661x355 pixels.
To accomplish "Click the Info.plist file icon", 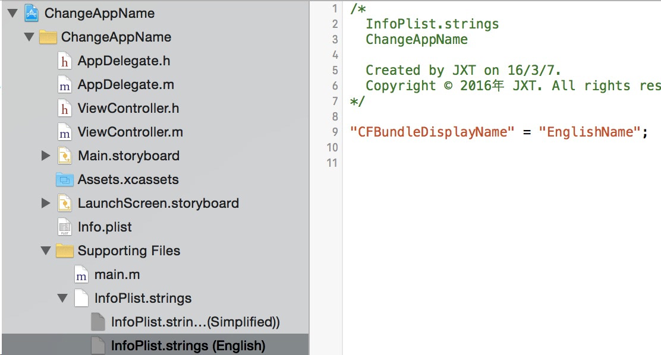I will (x=65, y=227).
